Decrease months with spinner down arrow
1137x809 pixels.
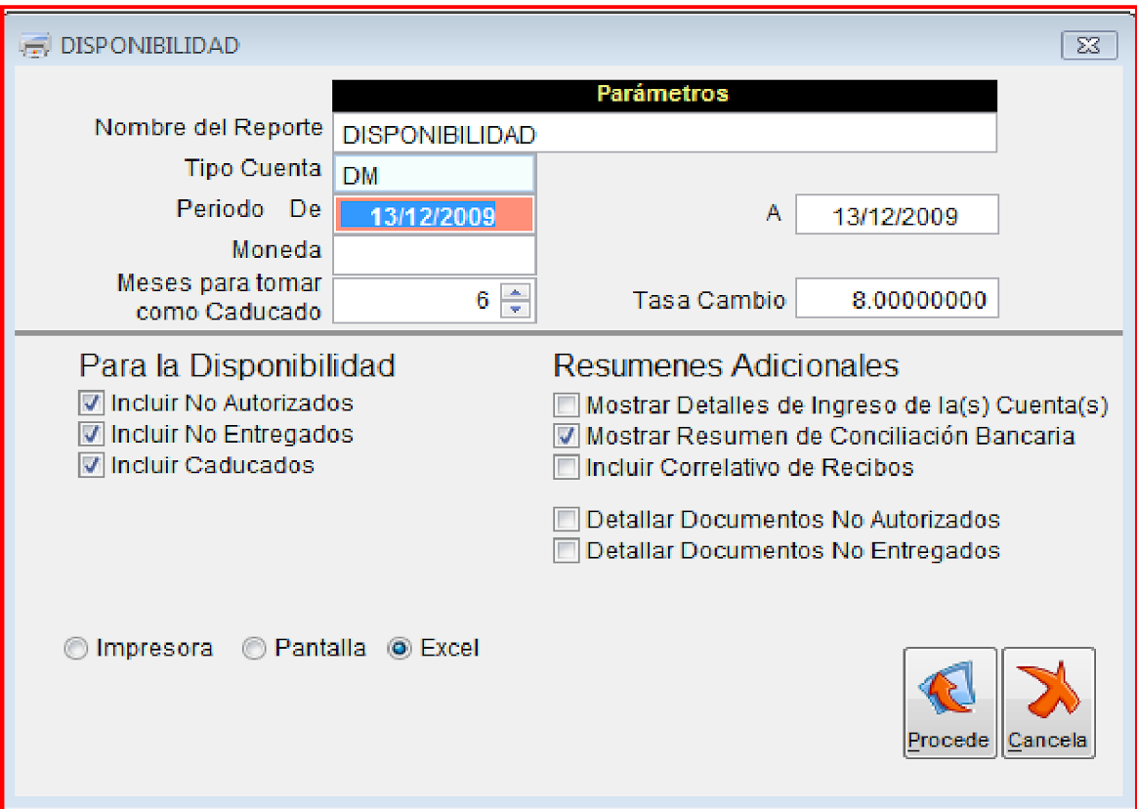(516, 309)
